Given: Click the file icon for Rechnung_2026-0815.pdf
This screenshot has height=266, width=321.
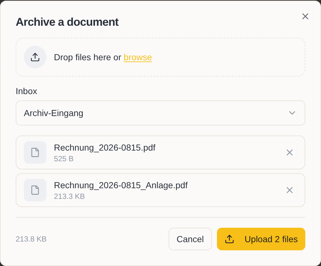Looking at the screenshot, I should pyautogui.click(x=35, y=152).
